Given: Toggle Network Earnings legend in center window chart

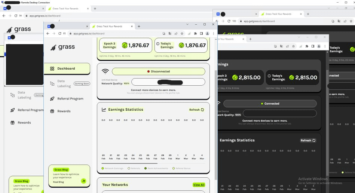Looking at the screenshot, I should 112,168.
